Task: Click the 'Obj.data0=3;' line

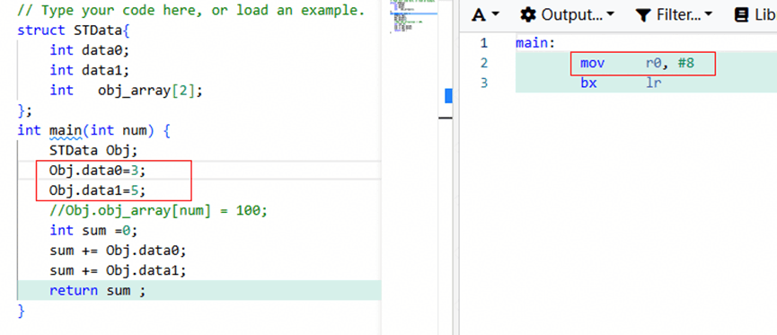Action: click(98, 171)
